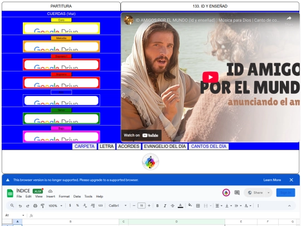
Task: Click the font size field showing 11
Action: (x=142, y=205)
